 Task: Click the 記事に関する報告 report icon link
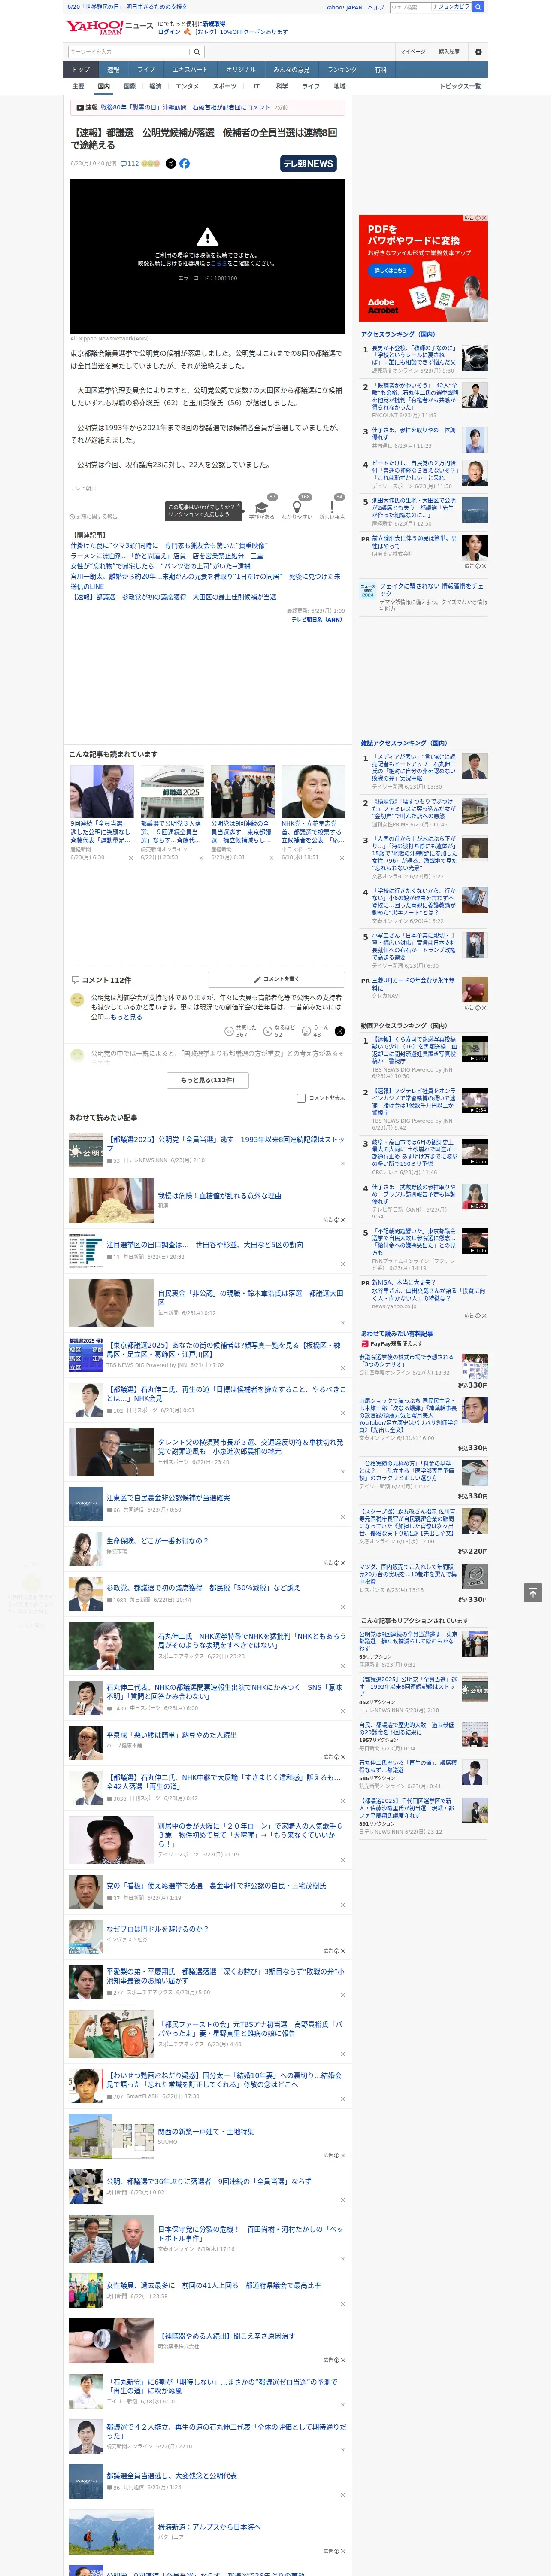pyautogui.click(x=94, y=516)
